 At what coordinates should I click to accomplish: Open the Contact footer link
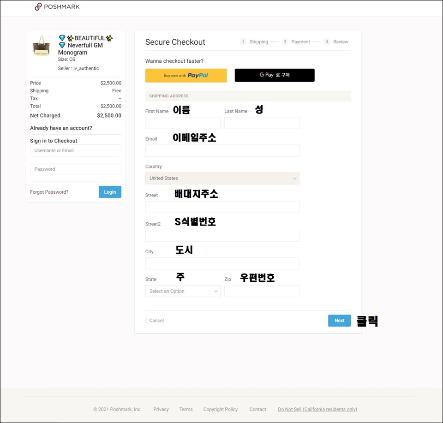coord(257,410)
